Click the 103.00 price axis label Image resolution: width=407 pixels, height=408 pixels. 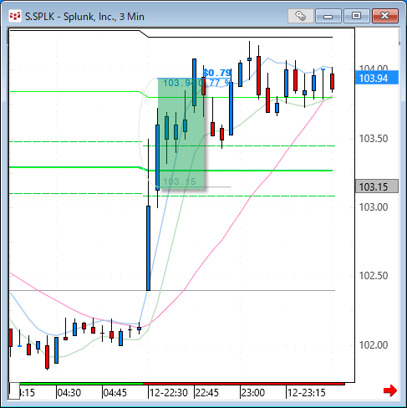pyautogui.click(x=374, y=207)
